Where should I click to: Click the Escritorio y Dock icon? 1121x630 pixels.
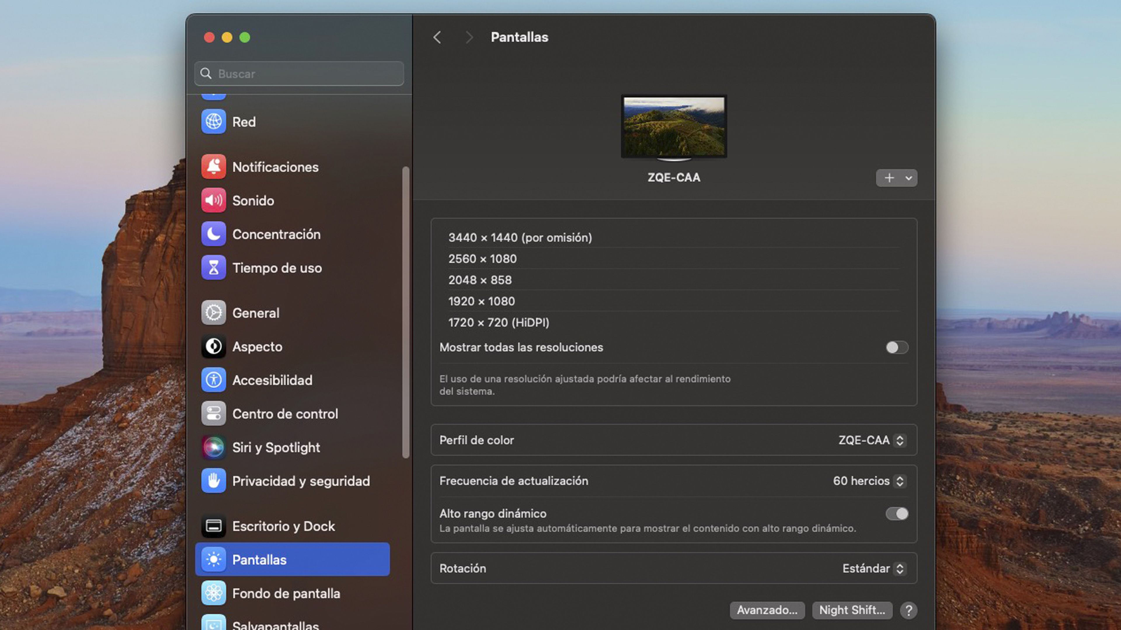213,526
